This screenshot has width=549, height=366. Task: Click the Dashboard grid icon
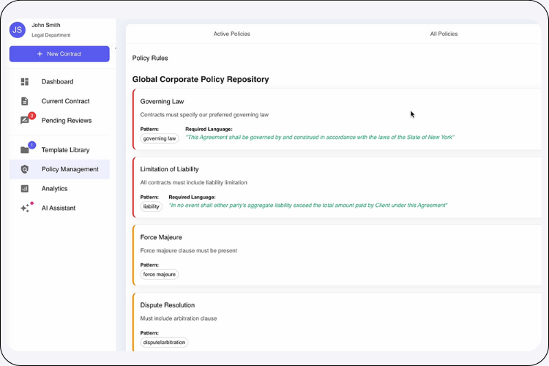click(x=25, y=82)
